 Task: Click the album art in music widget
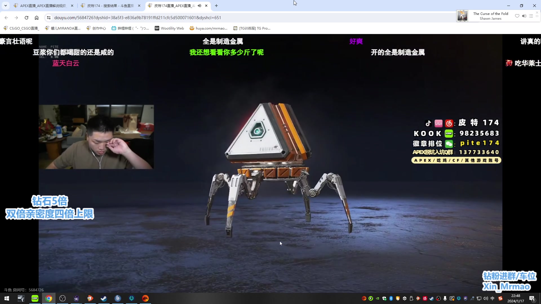coord(462,16)
